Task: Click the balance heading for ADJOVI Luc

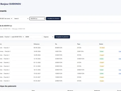Action: (6, 26)
